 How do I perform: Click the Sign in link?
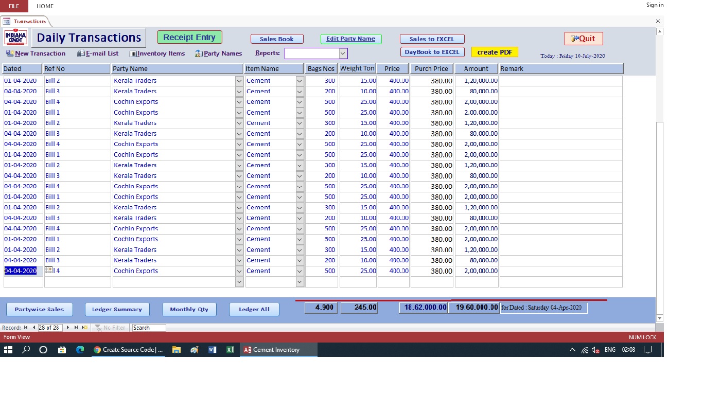coord(655,5)
